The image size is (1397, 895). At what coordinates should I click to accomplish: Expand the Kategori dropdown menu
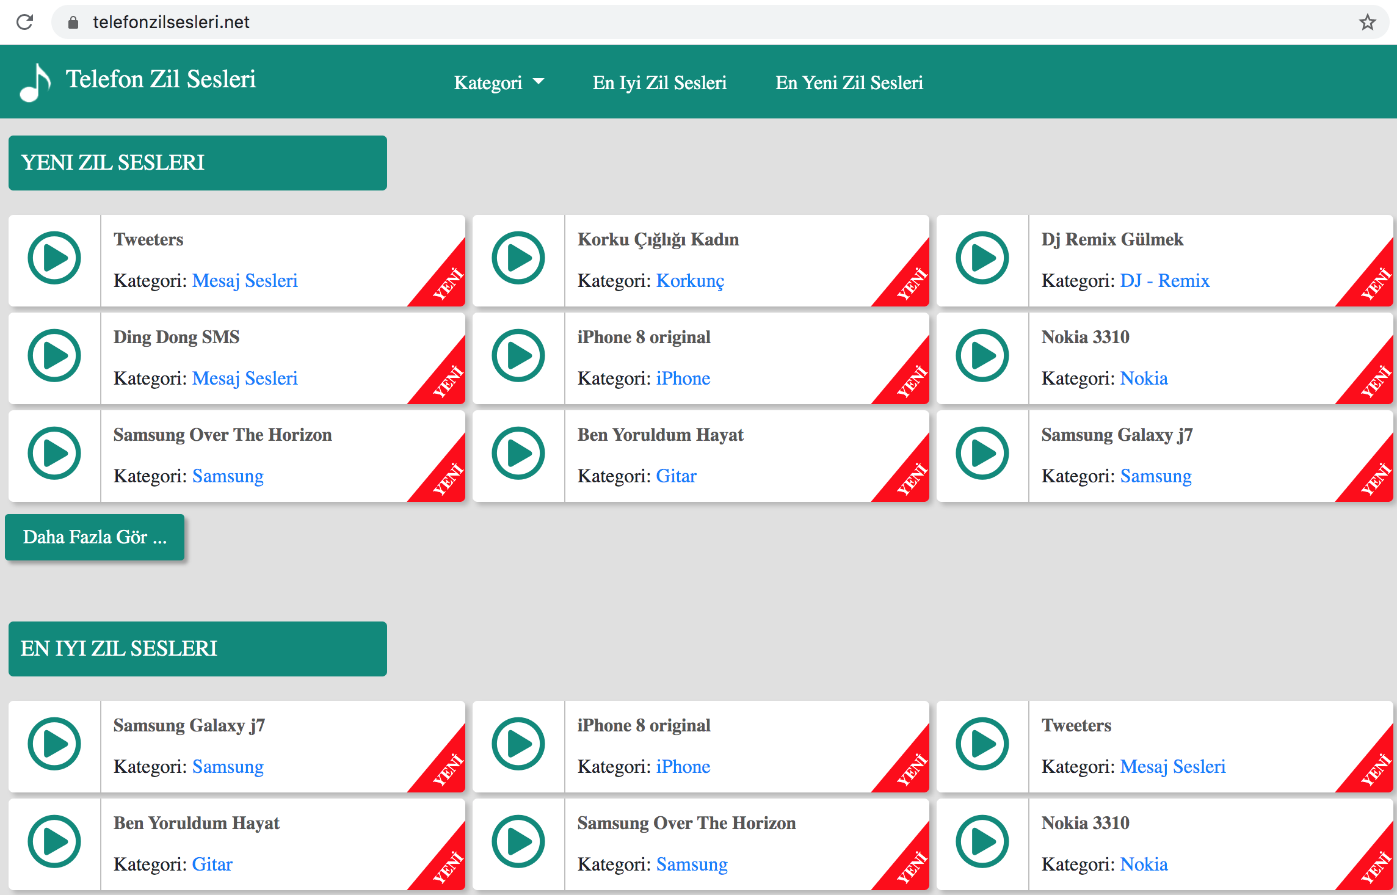coord(499,82)
